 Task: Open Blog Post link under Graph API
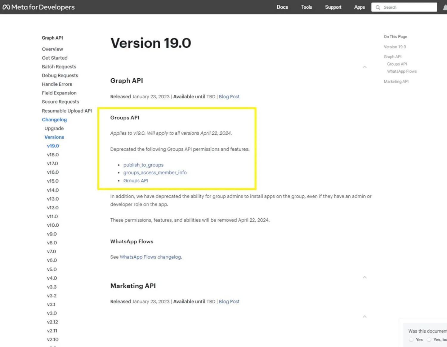click(229, 97)
